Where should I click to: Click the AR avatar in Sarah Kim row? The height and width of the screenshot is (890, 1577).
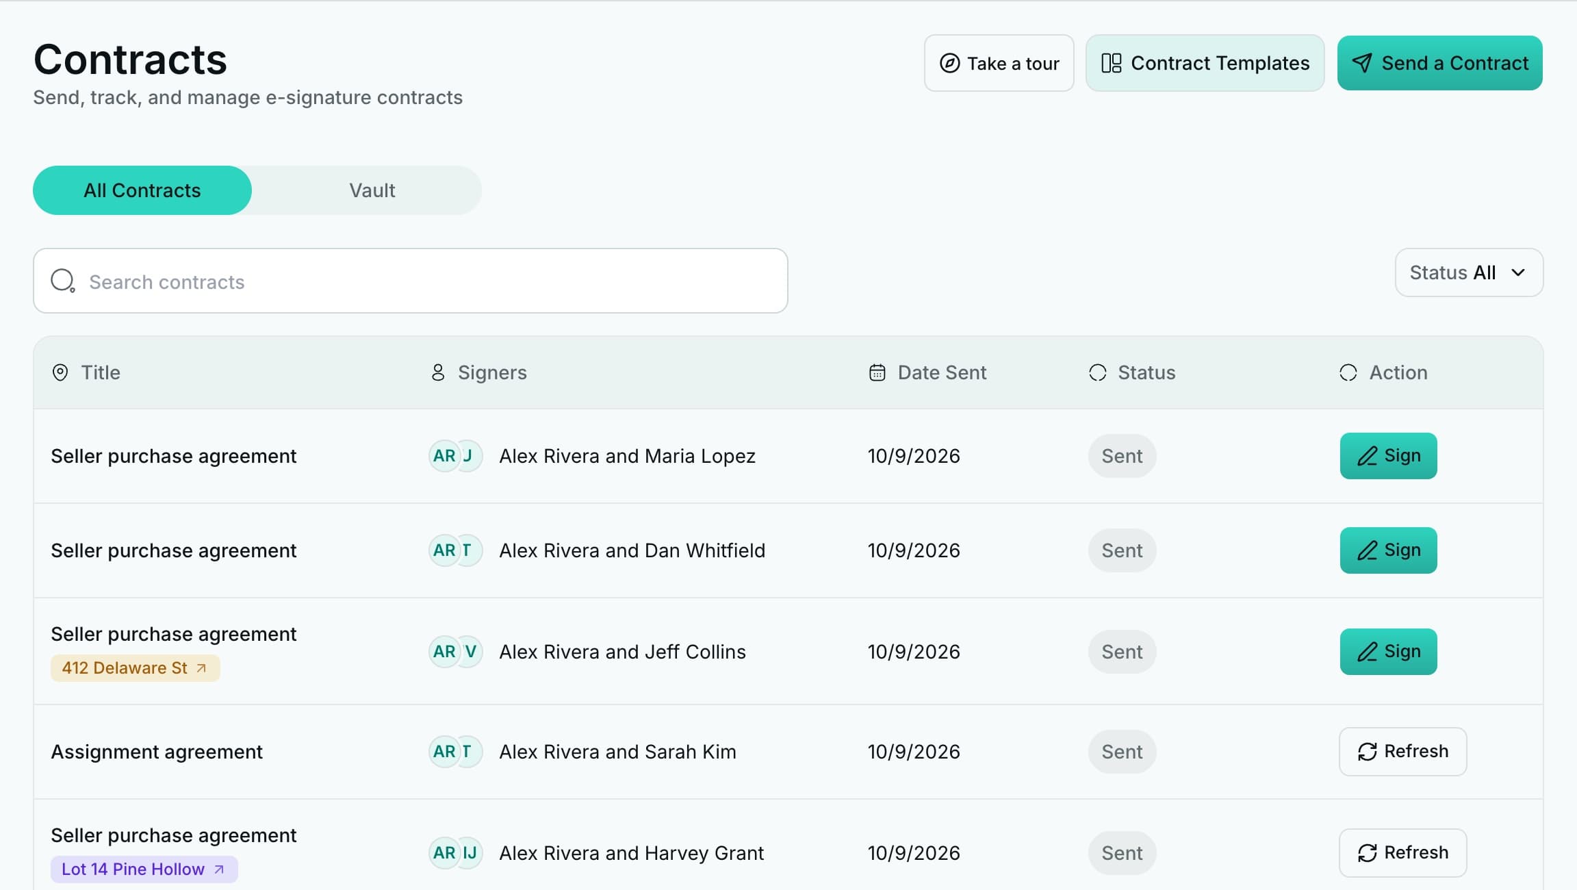[x=444, y=752]
